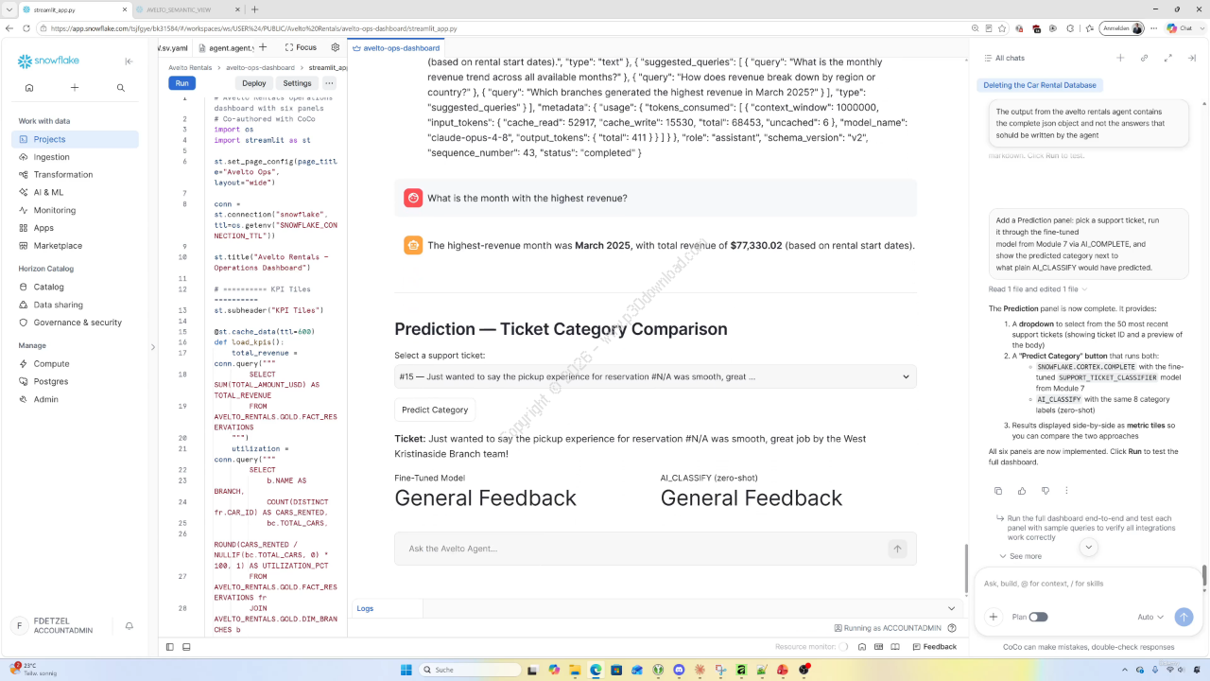Expand the Logs panel
The height and width of the screenshot is (681, 1210).
pyautogui.click(x=951, y=608)
